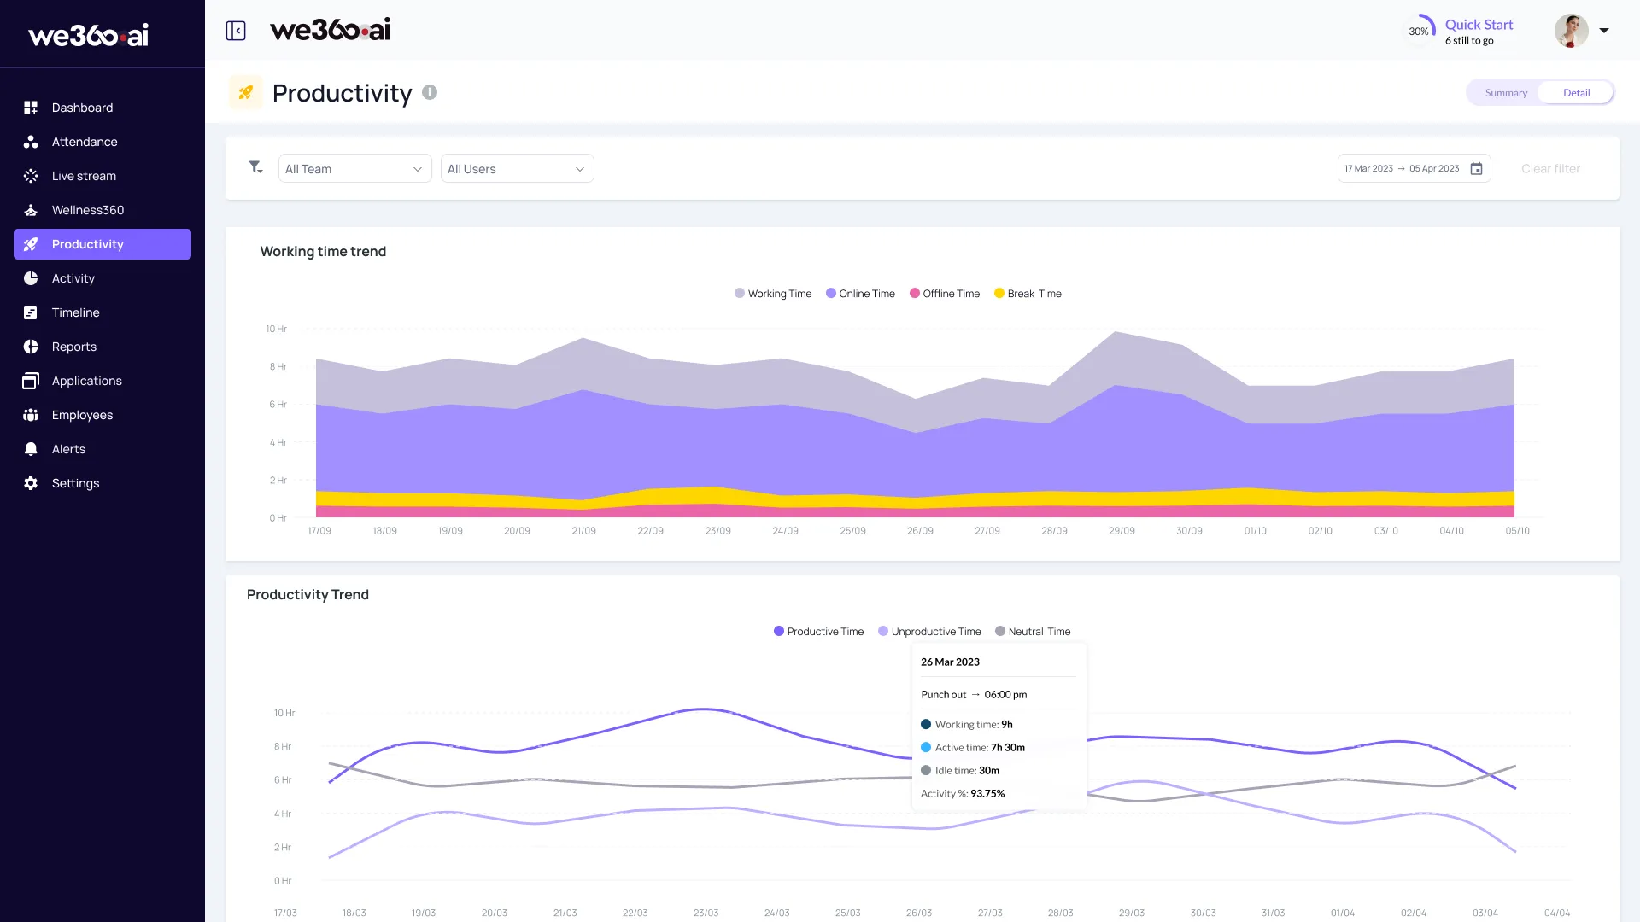
Task: Click Clear filter link
Action: 1550,169
